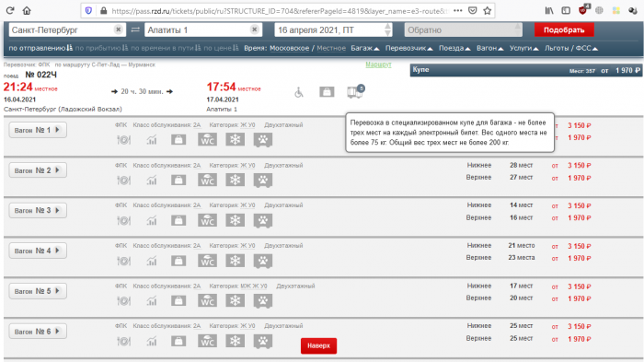This screenshot has height=362, width=644.
Task: Bookmark this page with the star icon
Action: click(x=487, y=11)
